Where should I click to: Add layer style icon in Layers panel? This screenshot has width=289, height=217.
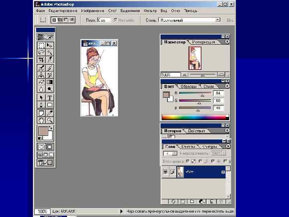coord(173,202)
